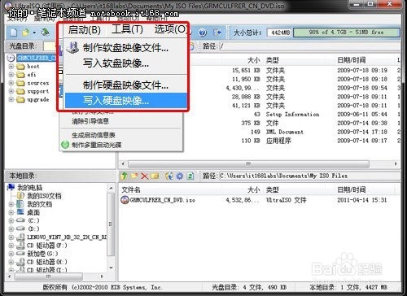Expand the 我的文档 node
The width and height of the screenshot is (407, 296).
[11, 204]
